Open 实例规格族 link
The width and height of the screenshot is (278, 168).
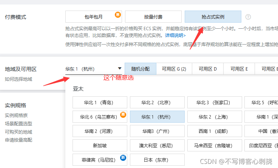16,116
